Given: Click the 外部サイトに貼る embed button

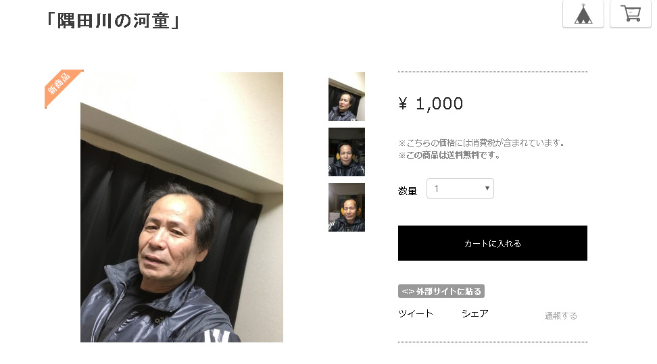Looking at the screenshot, I should (x=441, y=292).
